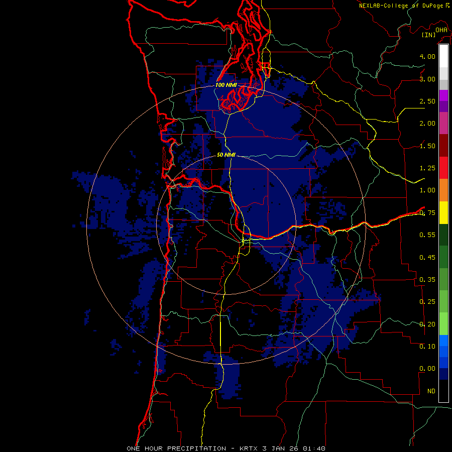Select the yellow legend color swatch

[x=443, y=212]
